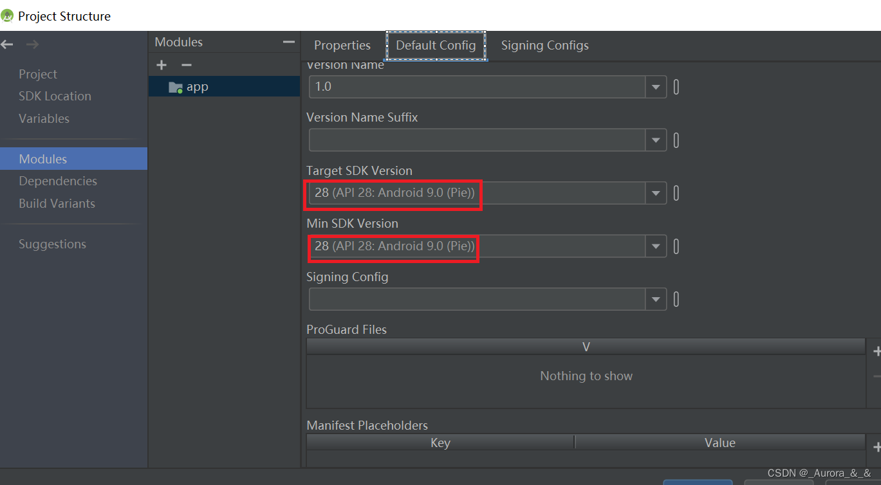Screen dimensions: 881x485
Task: Add a new module with the plus icon
Action: [161, 64]
